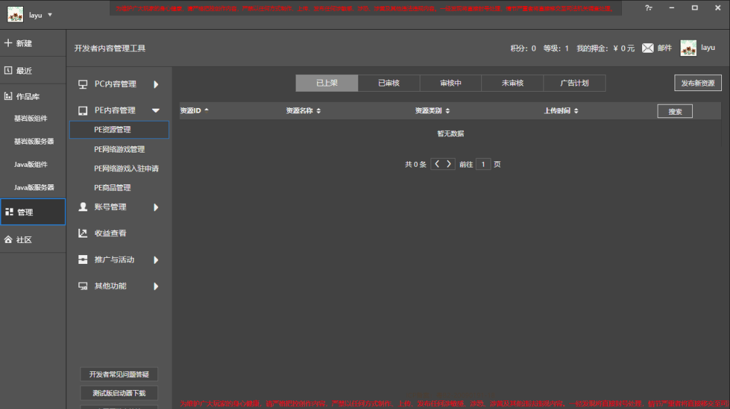
Task: Expand the 其他功能 submenu arrow
Action: coord(156,286)
